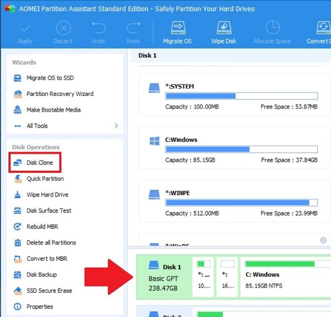Select the *:SYSTEM partition card
Screen dimensions: 331x317
tap(234, 94)
